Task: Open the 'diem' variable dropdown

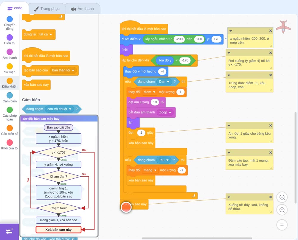Action: (149, 92)
